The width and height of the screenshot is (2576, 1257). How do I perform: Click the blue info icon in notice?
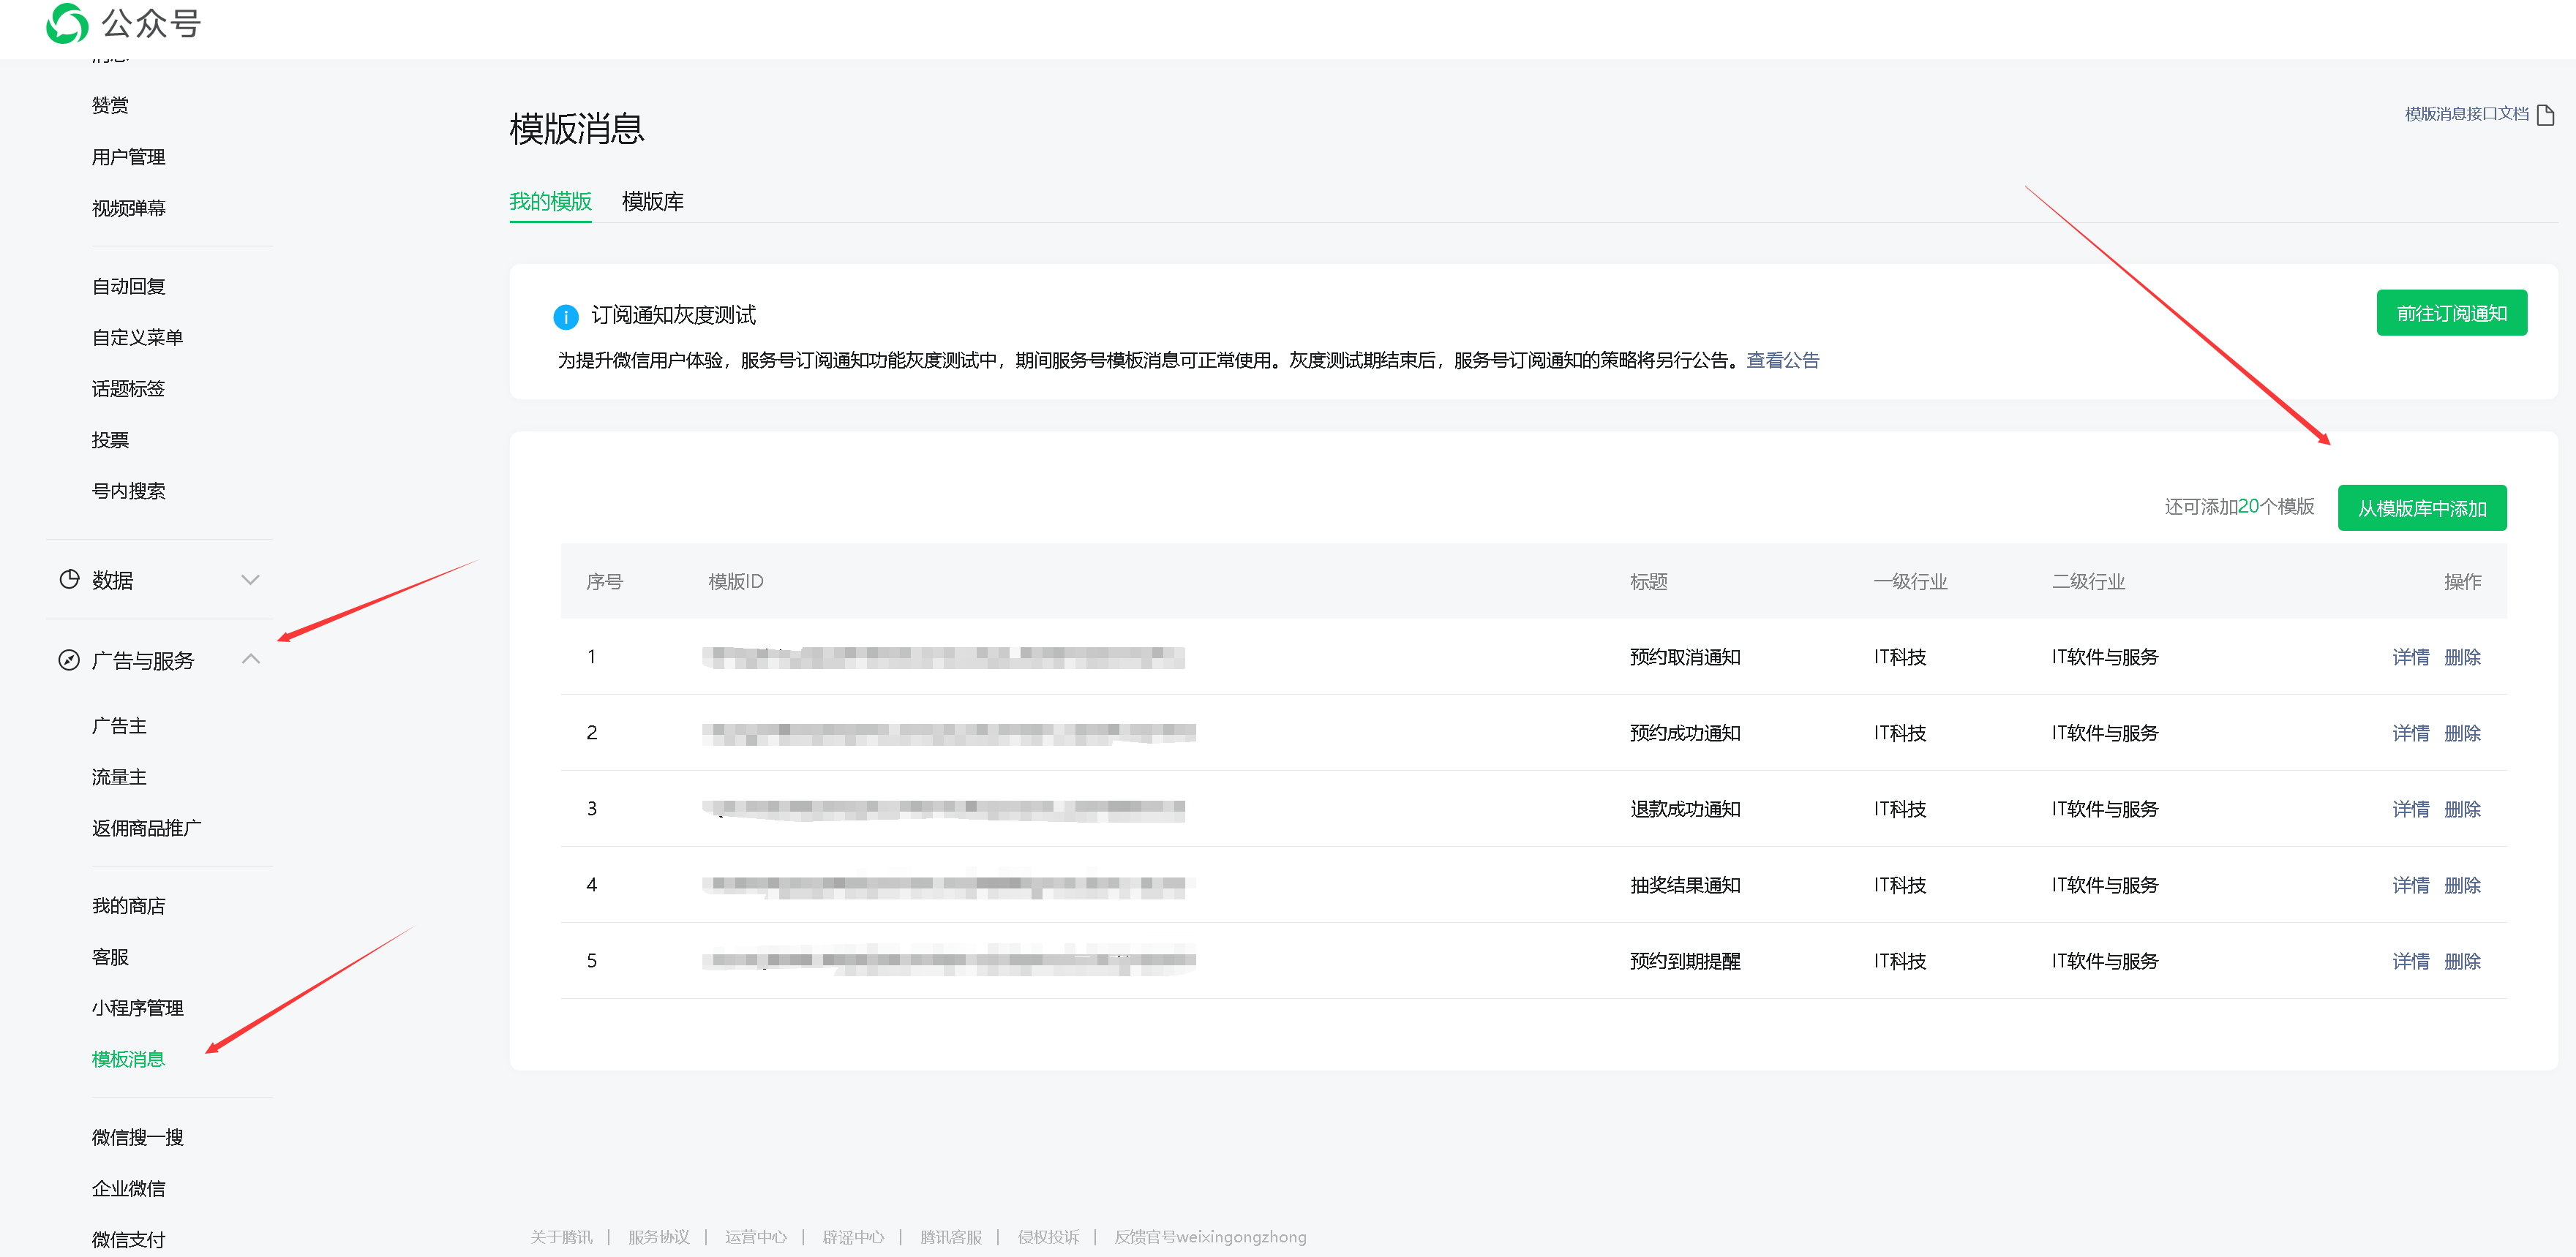[x=565, y=317]
